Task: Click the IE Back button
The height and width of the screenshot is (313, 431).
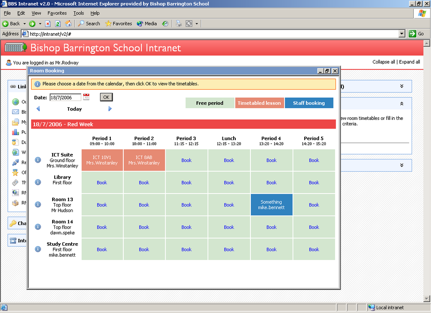Action: (x=11, y=24)
